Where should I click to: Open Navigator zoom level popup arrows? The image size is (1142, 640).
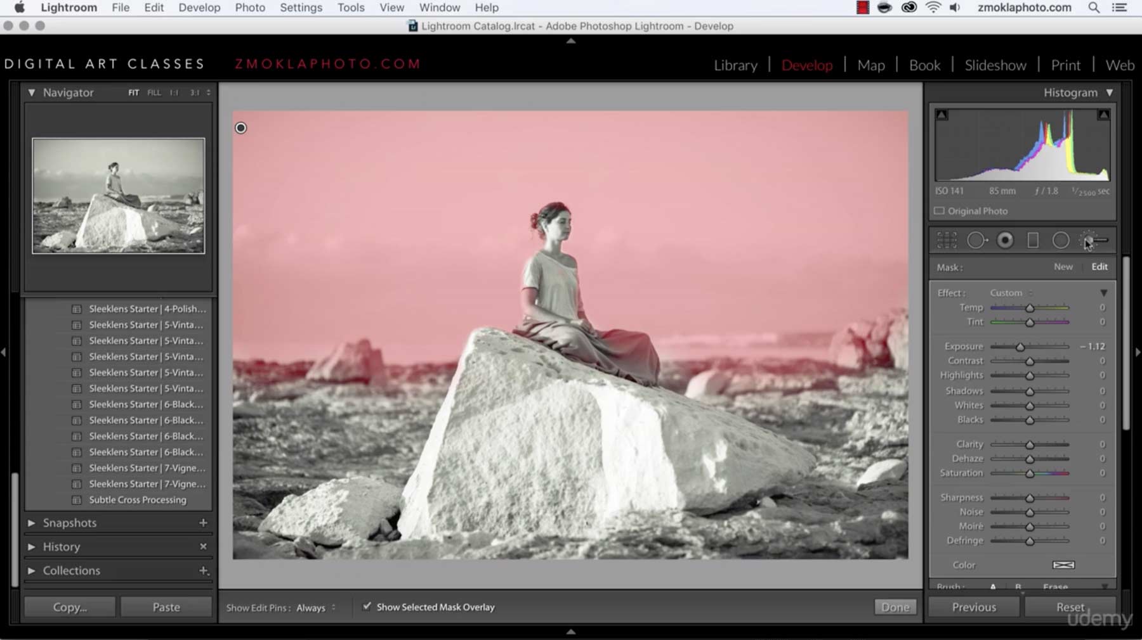208,93
